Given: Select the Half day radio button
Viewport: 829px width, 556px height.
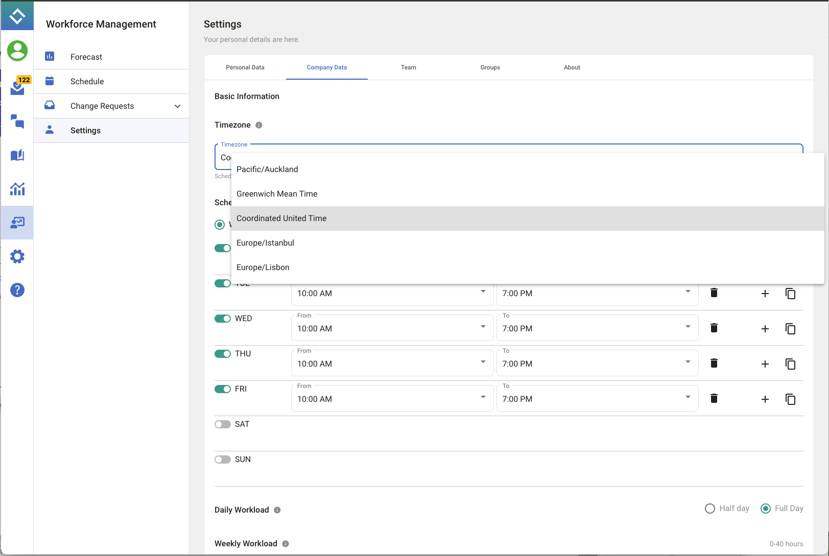Looking at the screenshot, I should [710, 509].
